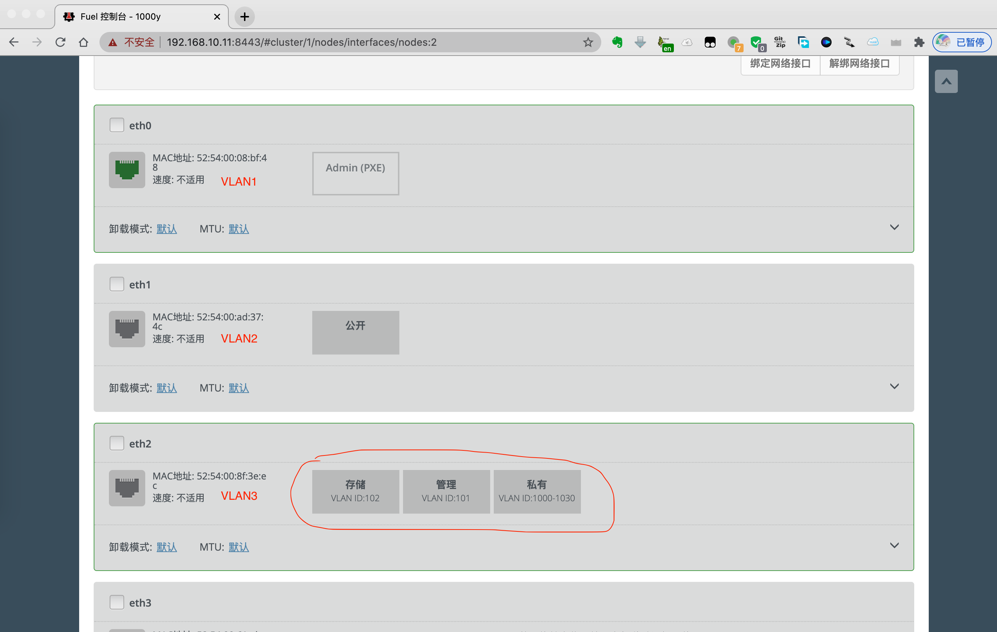Select the 私有 VLAN ID:1000-1030 block
The height and width of the screenshot is (632, 997).
537,491
